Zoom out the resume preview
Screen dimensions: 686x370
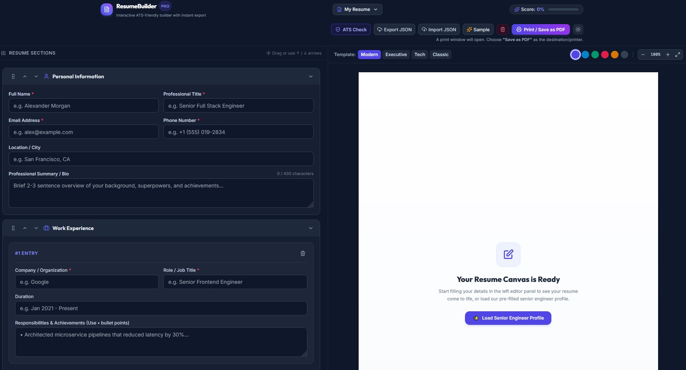(x=643, y=55)
